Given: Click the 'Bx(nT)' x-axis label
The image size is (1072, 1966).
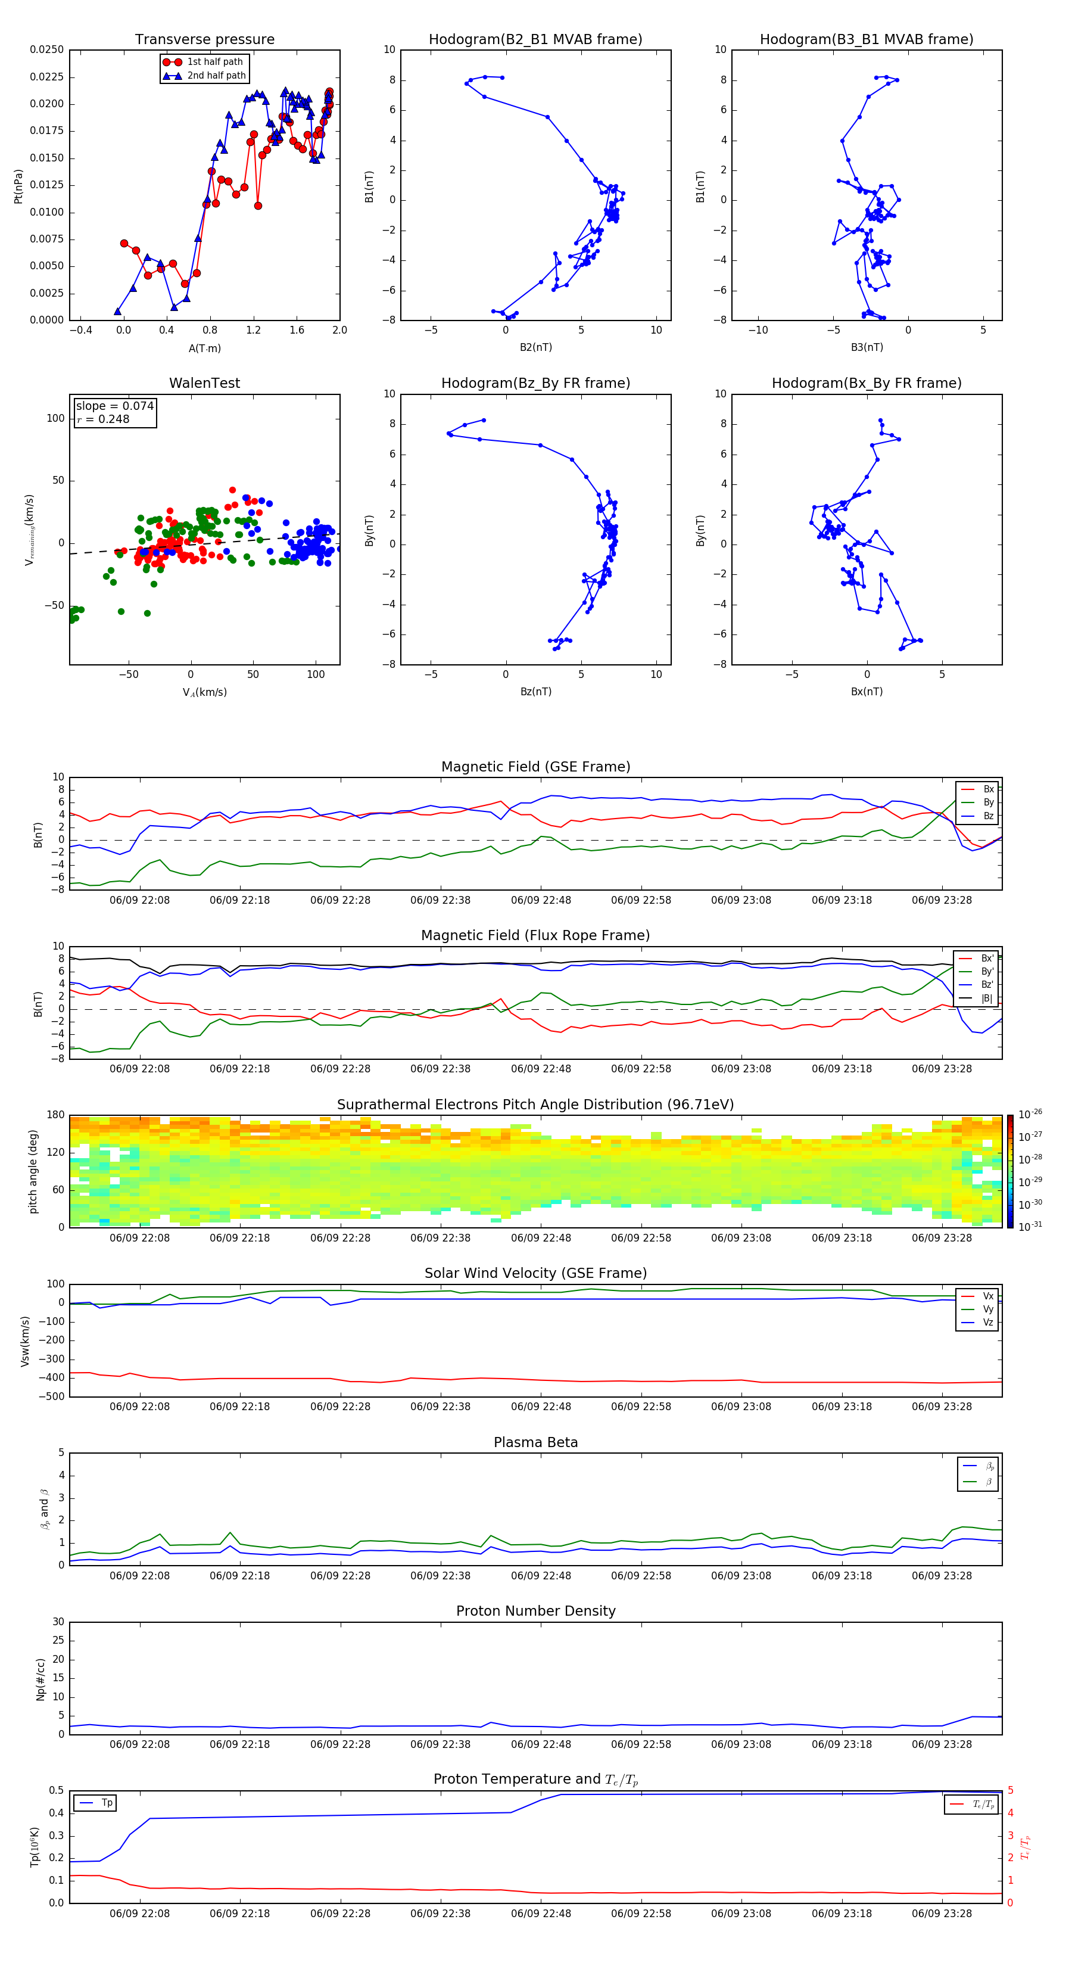Looking at the screenshot, I should click(867, 692).
